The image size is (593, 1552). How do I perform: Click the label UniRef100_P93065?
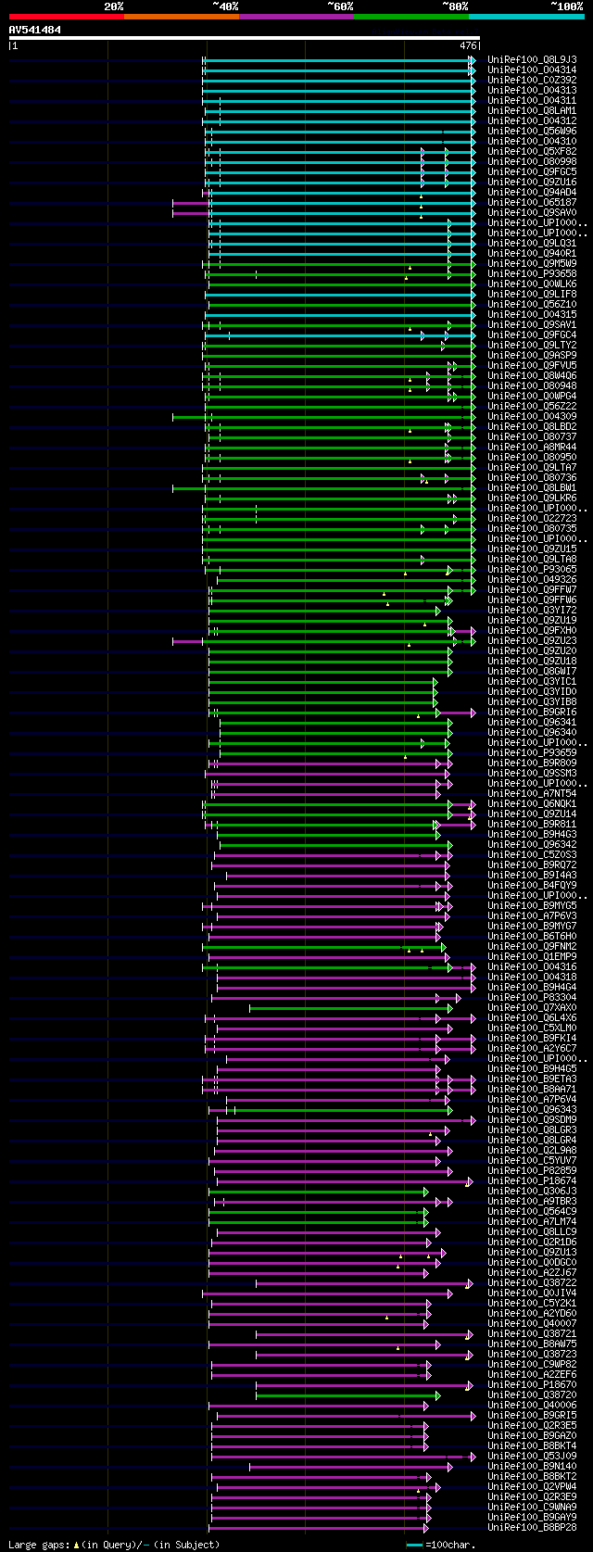pyautogui.click(x=532, y=569)
